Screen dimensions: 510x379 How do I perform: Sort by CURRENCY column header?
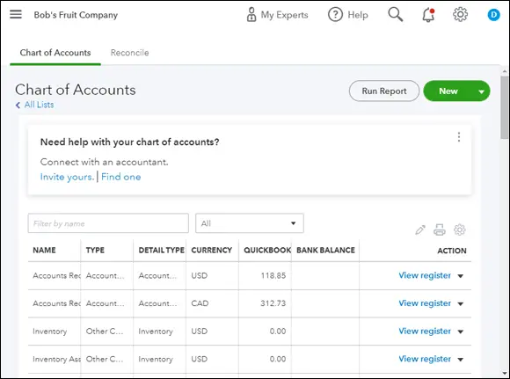(x=211, y=250)
